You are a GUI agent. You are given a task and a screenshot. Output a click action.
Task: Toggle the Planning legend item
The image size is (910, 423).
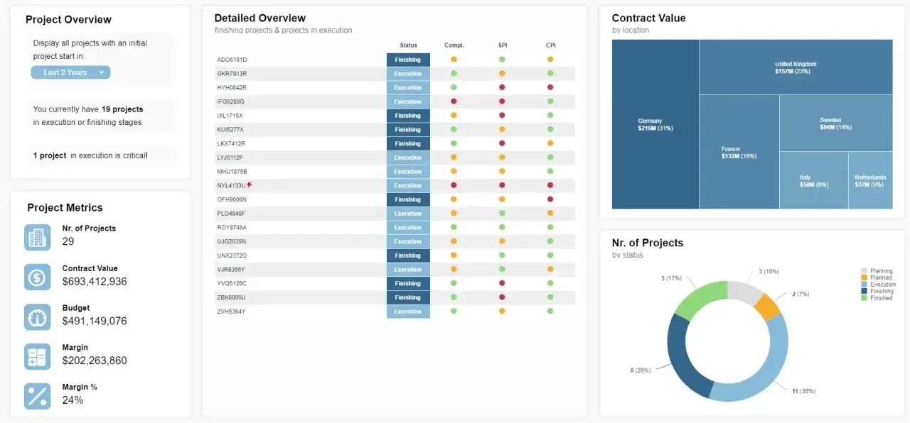pyautogui.click(x=877, y=271)
